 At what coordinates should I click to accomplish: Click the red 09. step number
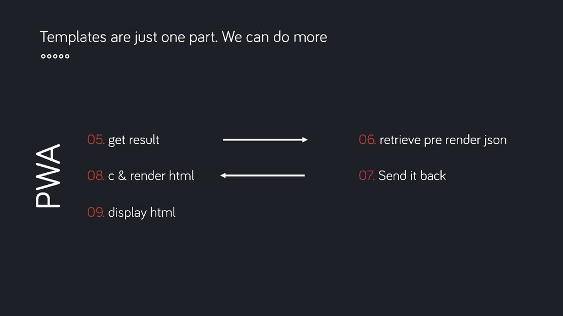point(96,212)
